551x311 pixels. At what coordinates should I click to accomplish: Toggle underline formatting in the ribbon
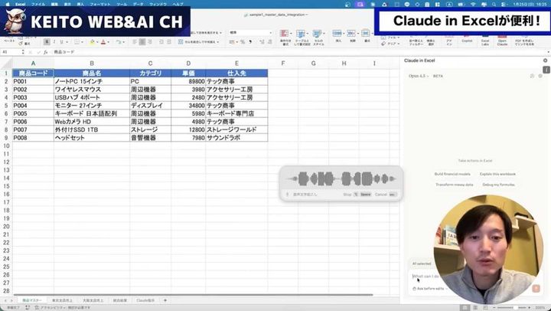pos(61,42)
